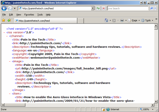Collapse the item node
Image resolution: width=159 pixels, height=112 pixels.
click(10, 94)
